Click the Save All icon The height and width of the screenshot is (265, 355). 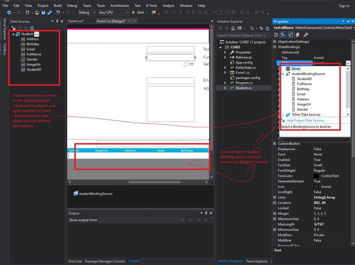coord(49,12)
